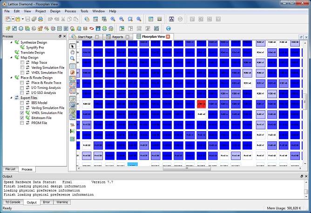
Task: Collapse the Place & Route Design node
Action: click(x=11, y=78)
